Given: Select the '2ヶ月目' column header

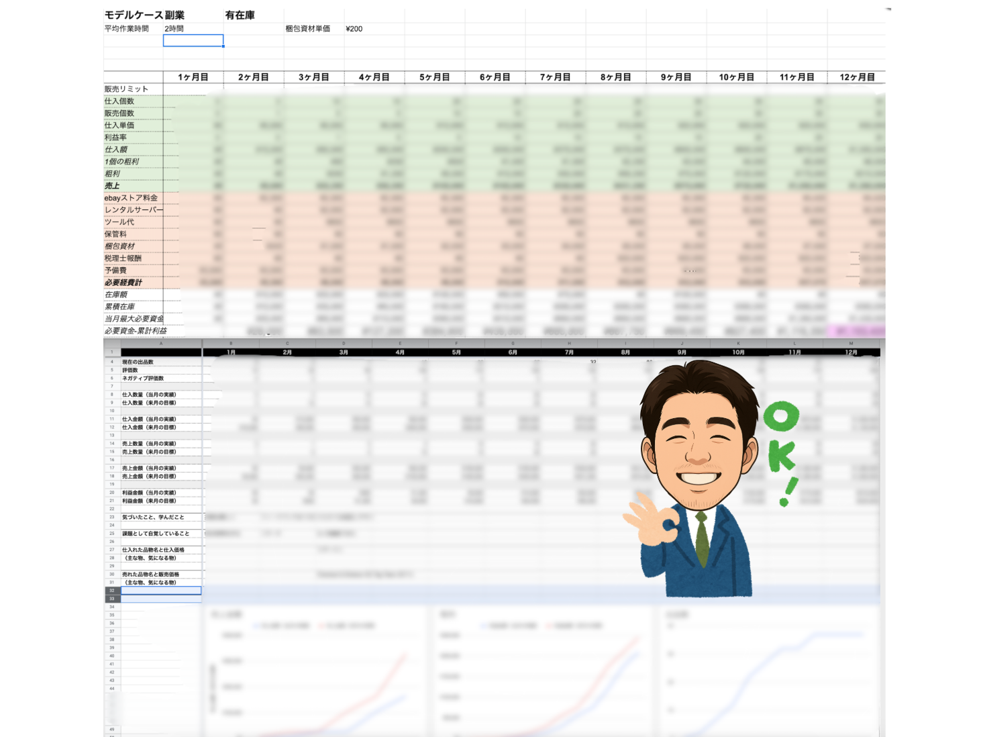Looking at the screenshot, I should pos(254,77).
